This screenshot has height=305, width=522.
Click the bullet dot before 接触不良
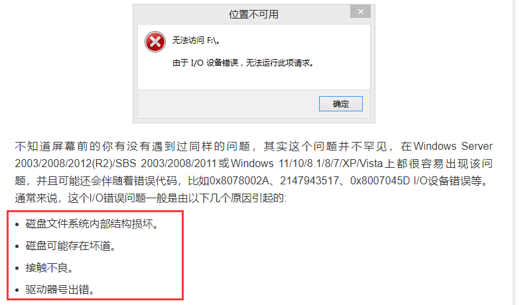(17, 269)
